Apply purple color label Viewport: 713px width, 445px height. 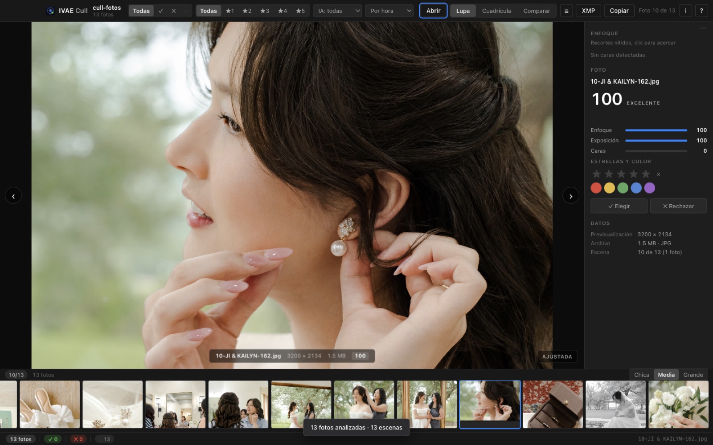point(650,188)
